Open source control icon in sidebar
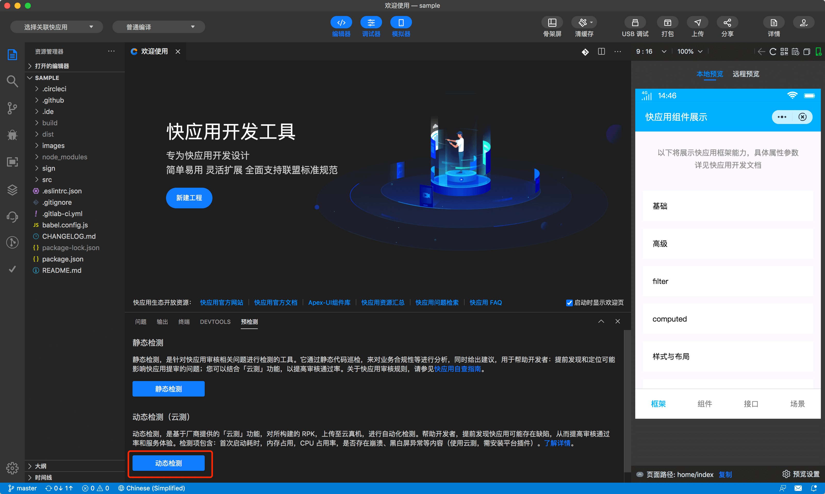The width and height of the screenshot is (825, 494). [x=12, y=108]
